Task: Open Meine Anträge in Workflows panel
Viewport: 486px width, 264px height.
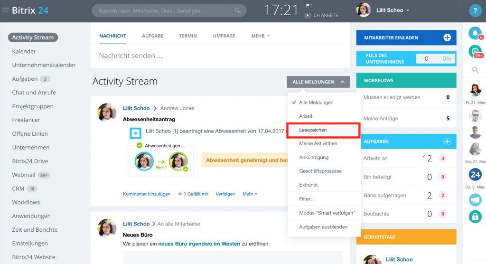Action: pos(406,119)
